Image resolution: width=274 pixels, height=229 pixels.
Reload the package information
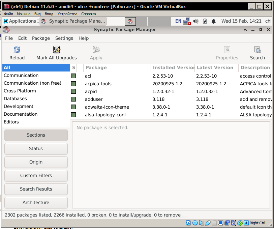tap(17, 53)
